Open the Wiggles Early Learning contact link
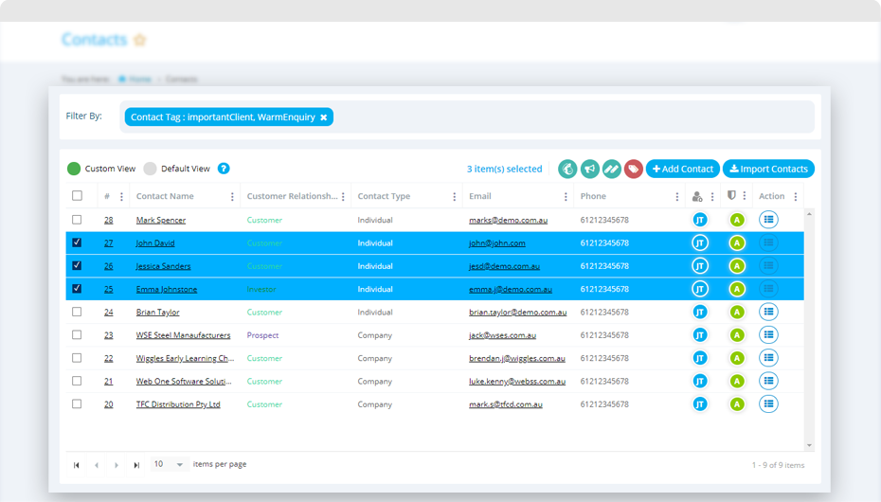Image resolution: width=881 pixels, height=502 pixels. point(185,358)
